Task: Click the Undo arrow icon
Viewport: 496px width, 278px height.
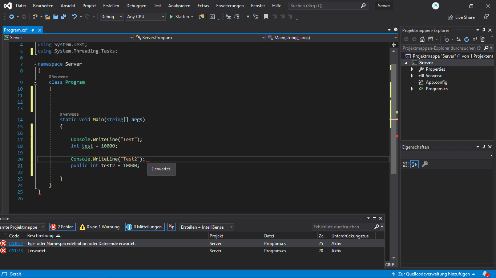Action: [x=74, y=17]
